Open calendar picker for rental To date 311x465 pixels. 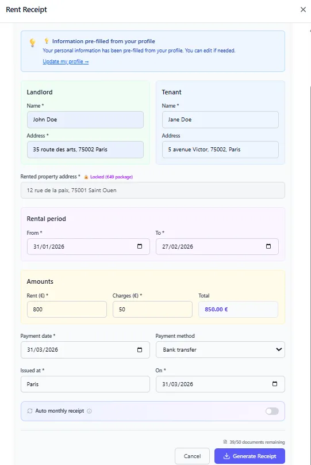(x=268, y=246)
